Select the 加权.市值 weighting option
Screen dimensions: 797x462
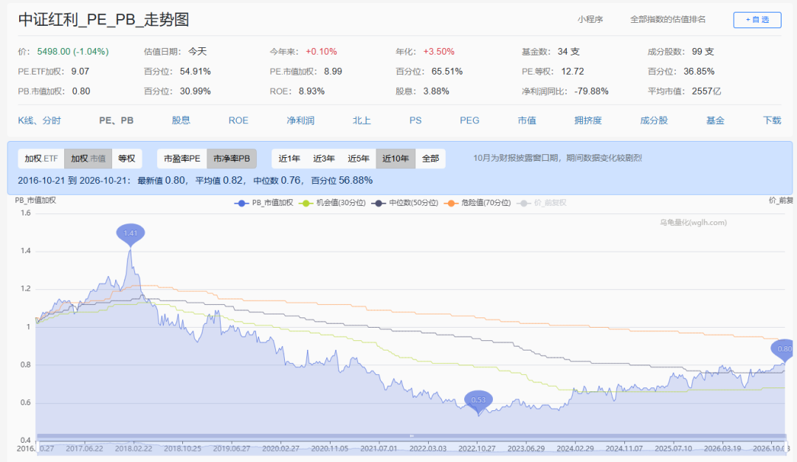click(x=89, y=159)
